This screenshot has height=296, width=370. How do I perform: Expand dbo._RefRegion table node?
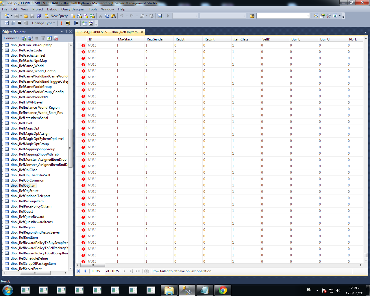coord(3,227)
